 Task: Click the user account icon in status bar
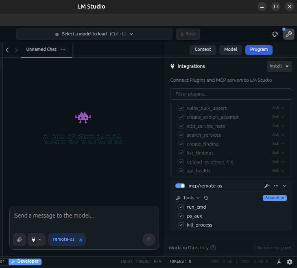coord(279,262)
